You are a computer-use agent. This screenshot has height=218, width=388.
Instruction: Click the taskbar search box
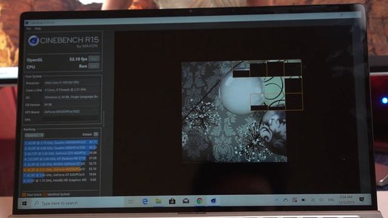(78, 203)
